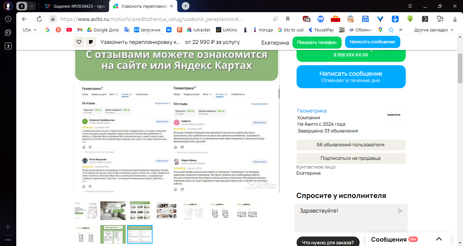Viewport: 463px width, 246px height.
Task: Open the blue download arrow extension
Action: tap(395, 19)
